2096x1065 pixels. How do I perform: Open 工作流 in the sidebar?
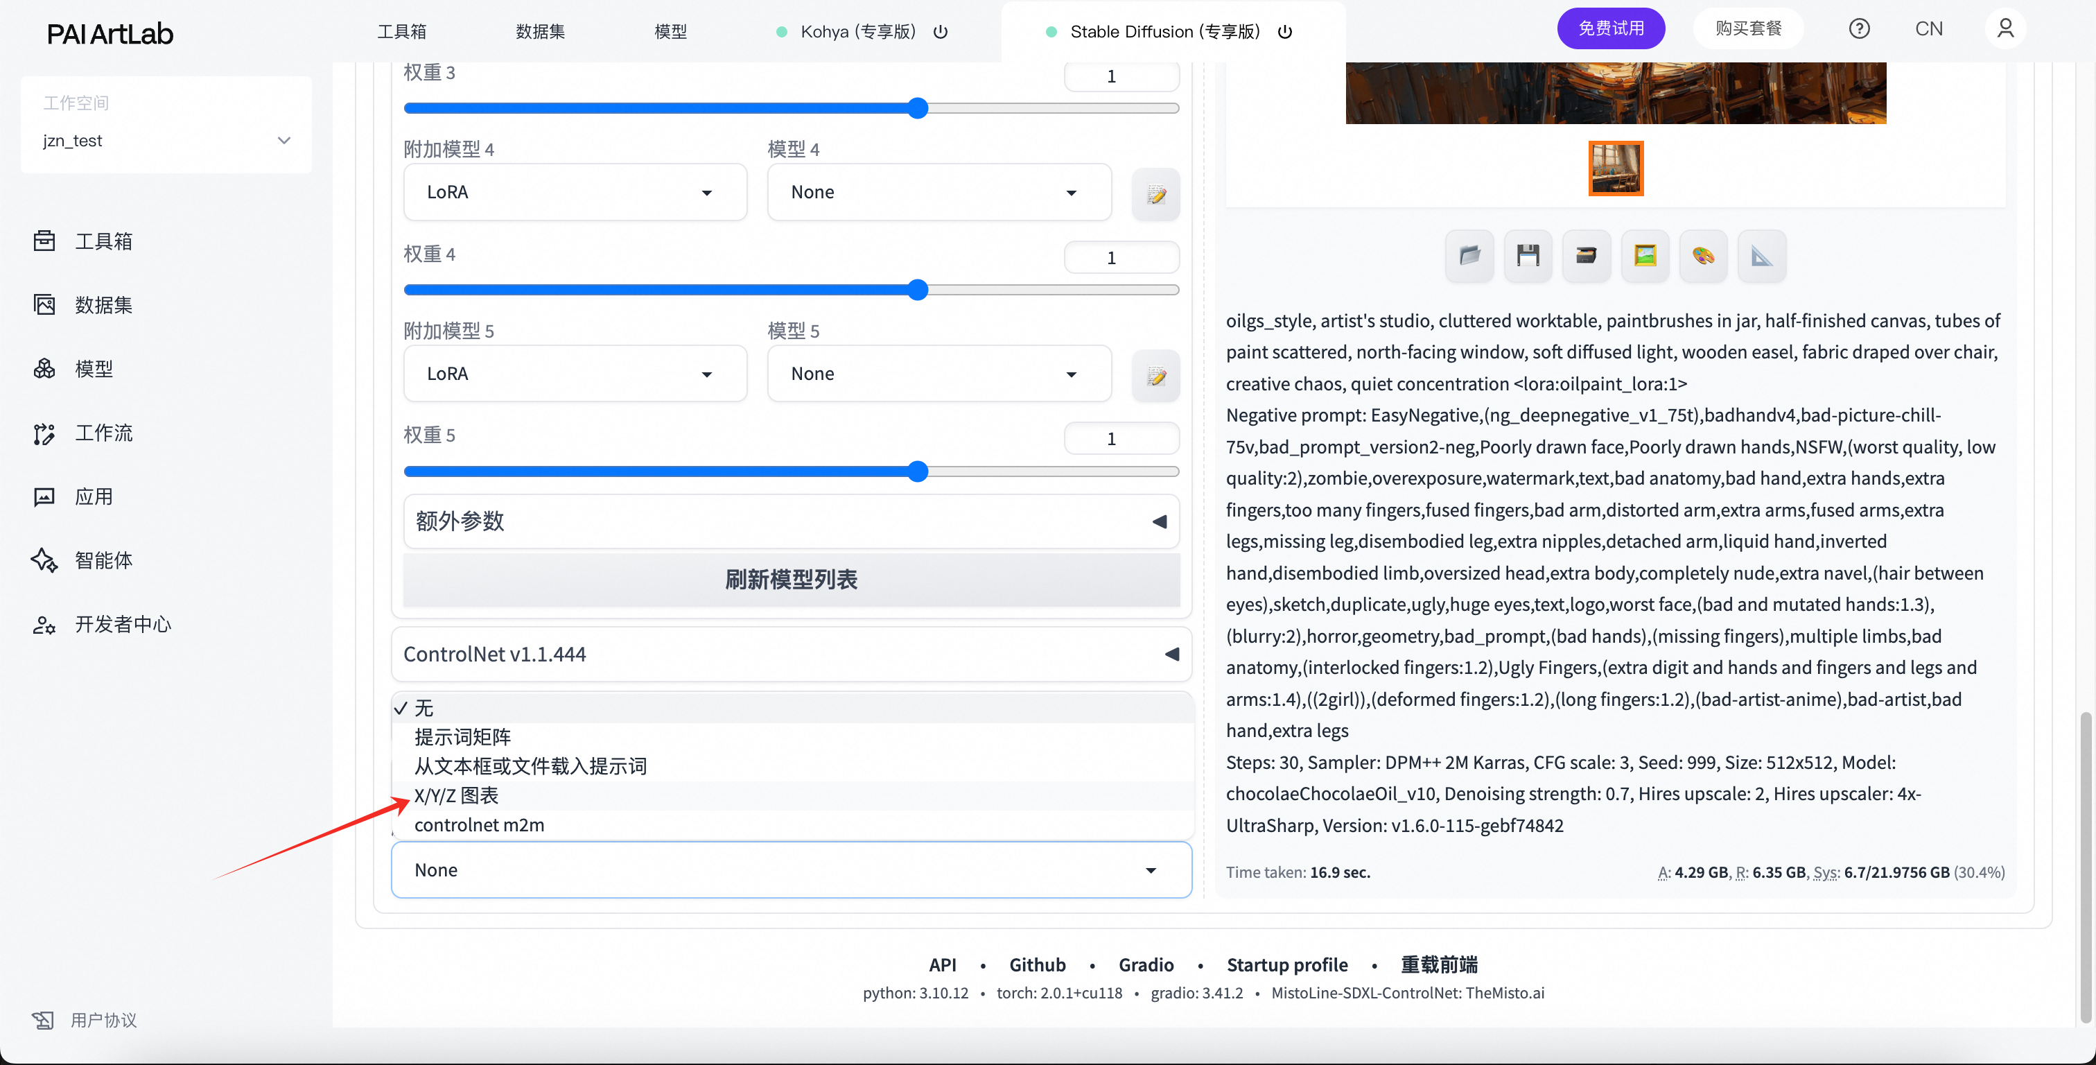103,433
